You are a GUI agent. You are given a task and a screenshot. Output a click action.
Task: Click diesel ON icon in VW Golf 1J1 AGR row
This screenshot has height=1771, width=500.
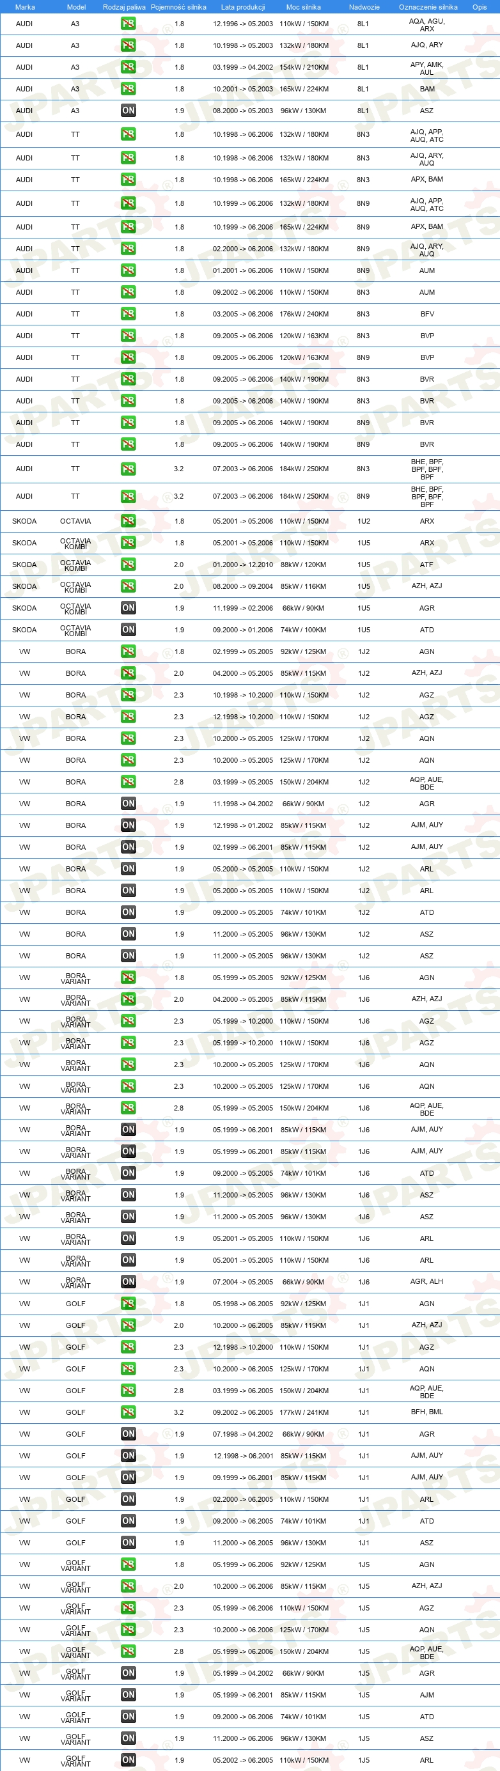[128, 1434]
